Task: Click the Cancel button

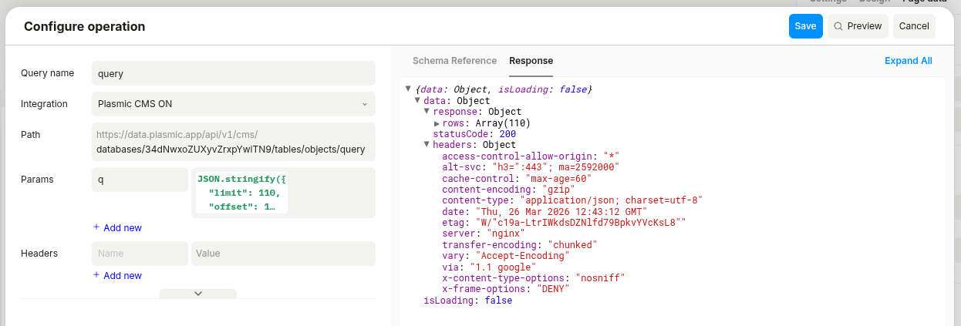Action: [914, 26]
